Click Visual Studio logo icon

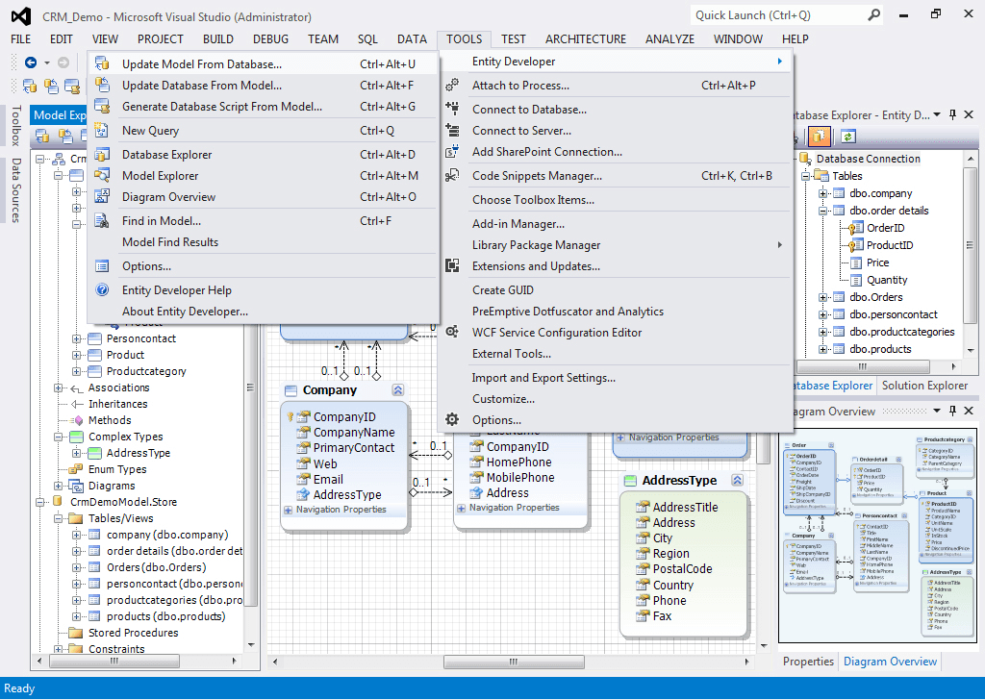click(21, 16)
